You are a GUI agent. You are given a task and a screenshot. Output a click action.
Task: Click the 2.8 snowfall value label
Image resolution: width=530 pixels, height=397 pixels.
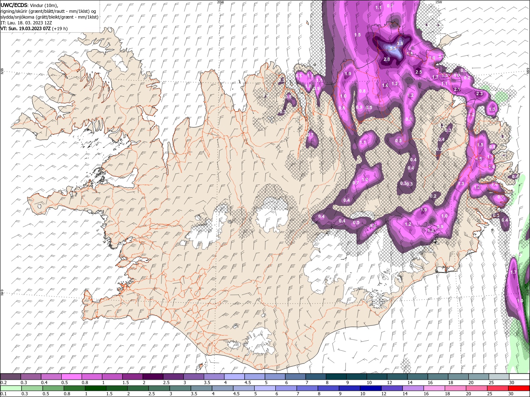[387, 60]
